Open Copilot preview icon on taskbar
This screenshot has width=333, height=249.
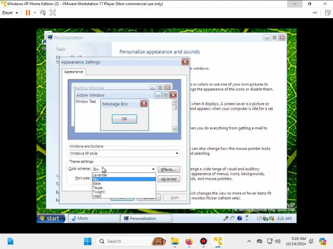323,241
